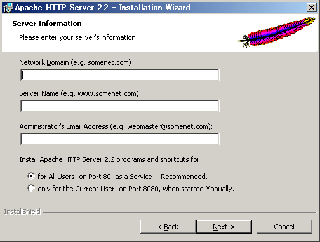
Task: Select the Current User on Port 8080 radio button
Action: [x=31, y=188]
